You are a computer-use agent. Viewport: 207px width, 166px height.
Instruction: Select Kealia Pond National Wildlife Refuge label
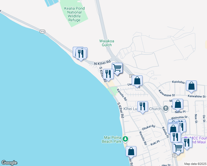[74, 14]
